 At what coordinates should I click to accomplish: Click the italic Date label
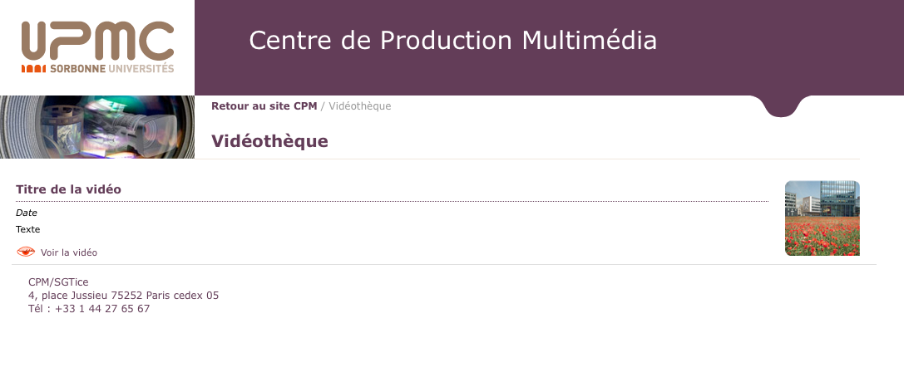pos(26,213)
